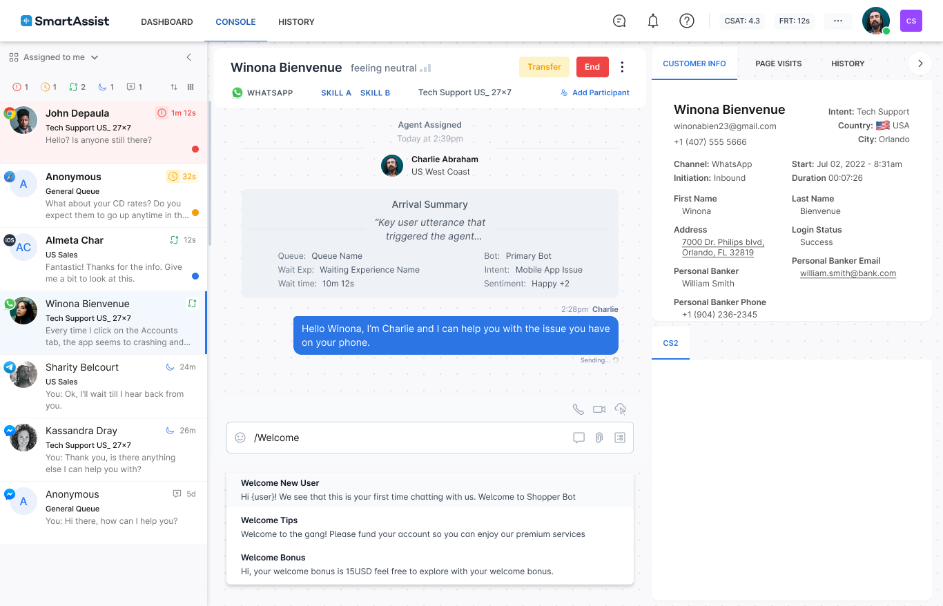
Task: Select the CONSOLE tab
Action: tap(235, 21)
